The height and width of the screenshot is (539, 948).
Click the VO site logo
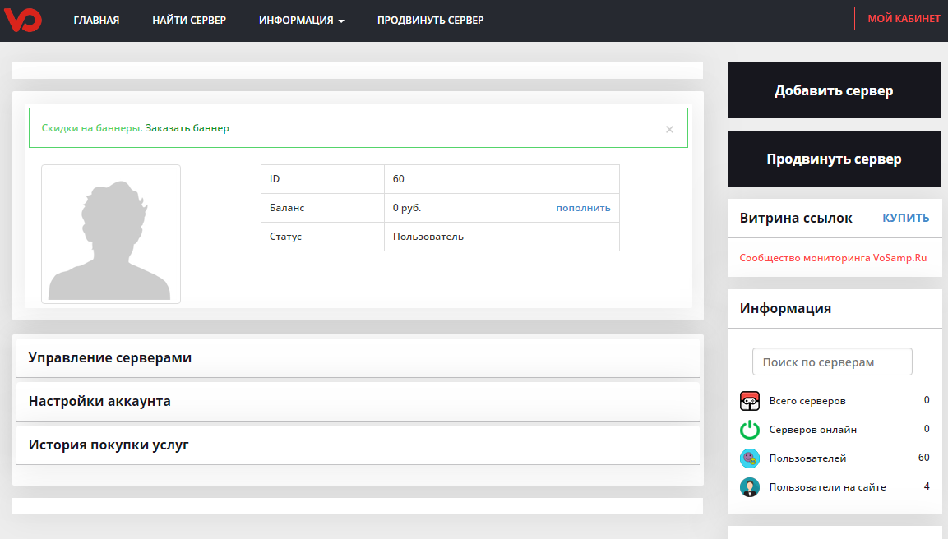point(23,20)
